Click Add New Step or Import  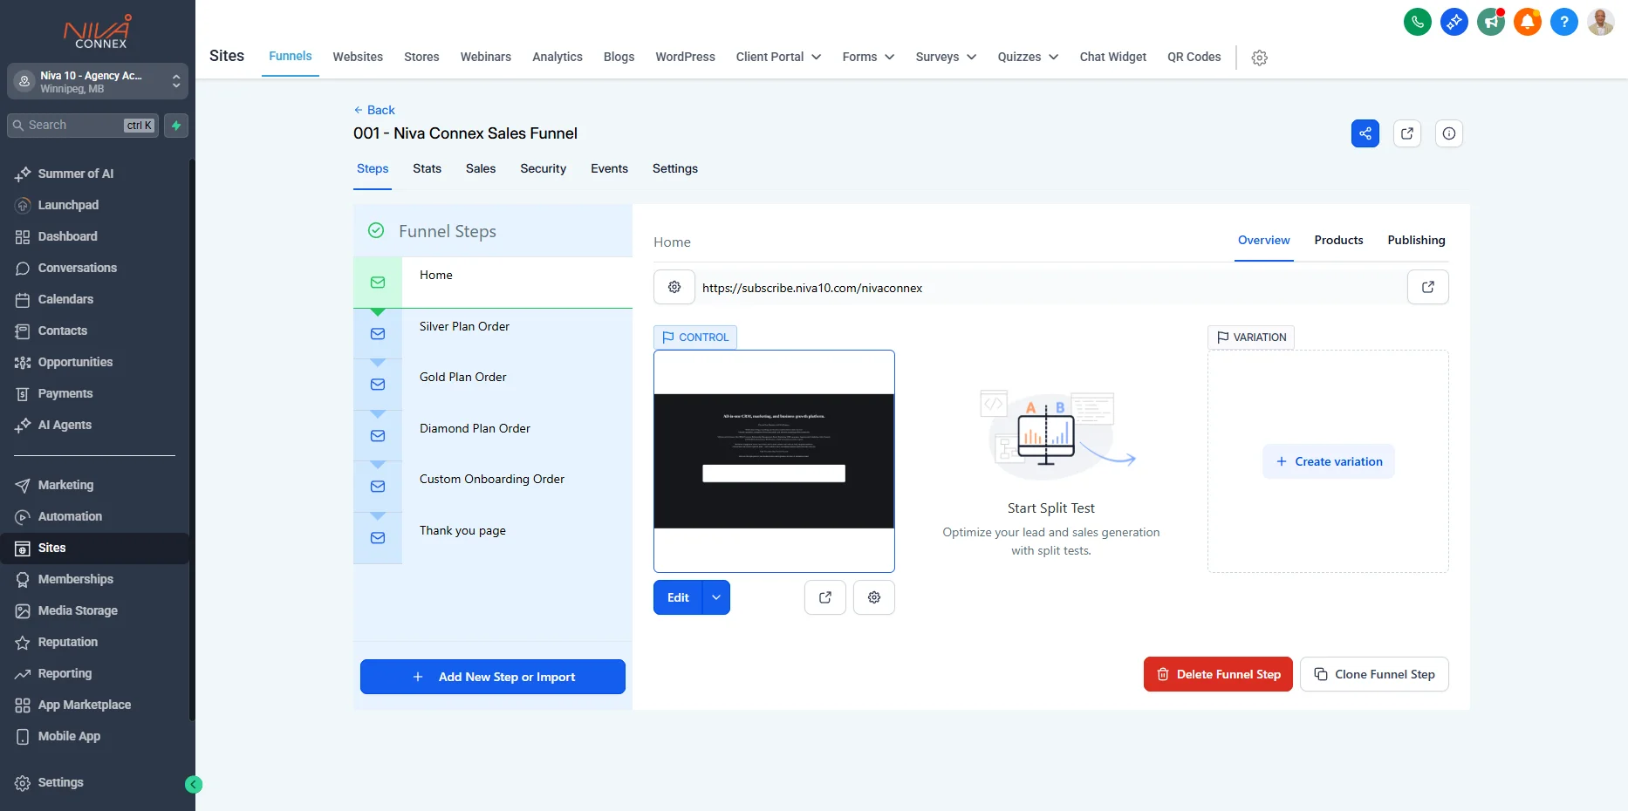pos(493,677)
